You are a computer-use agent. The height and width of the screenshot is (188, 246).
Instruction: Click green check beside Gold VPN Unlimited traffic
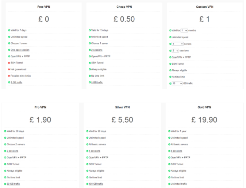coord(169,184)
